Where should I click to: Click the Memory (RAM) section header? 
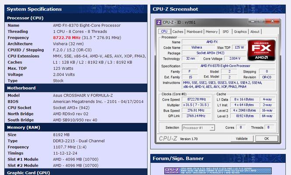point(24,127)
